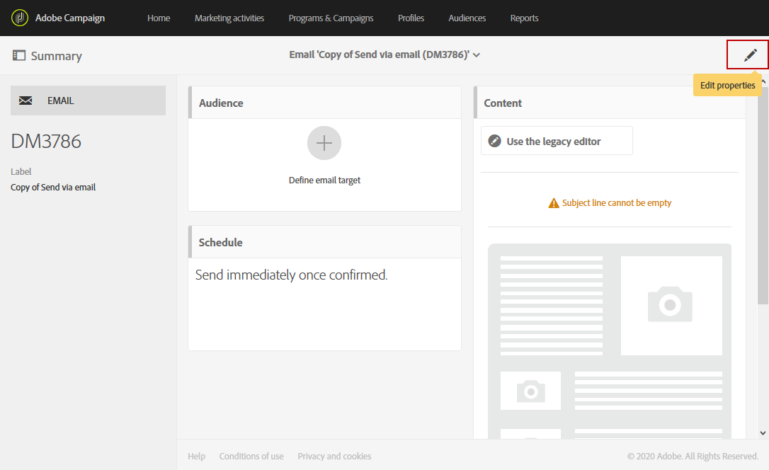Open the Help link
The height and width of the screenshot is (470, 769).
click(x=196, y=457)
